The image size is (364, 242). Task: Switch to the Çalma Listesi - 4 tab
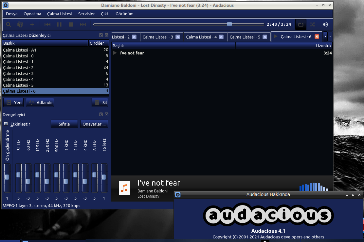[x=201, y=37]
